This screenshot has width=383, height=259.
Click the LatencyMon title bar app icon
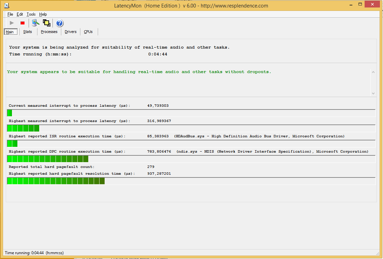[7, 5]
